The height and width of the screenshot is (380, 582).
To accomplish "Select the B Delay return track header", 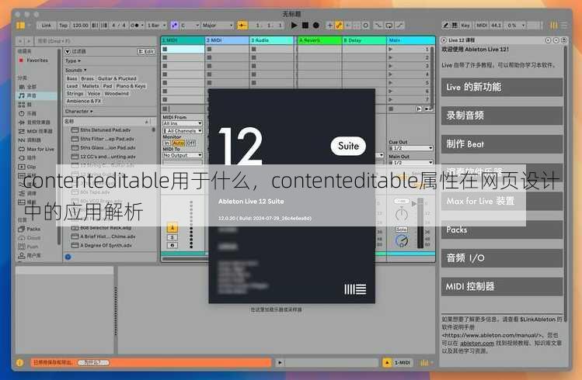I will tap(364, 40).
